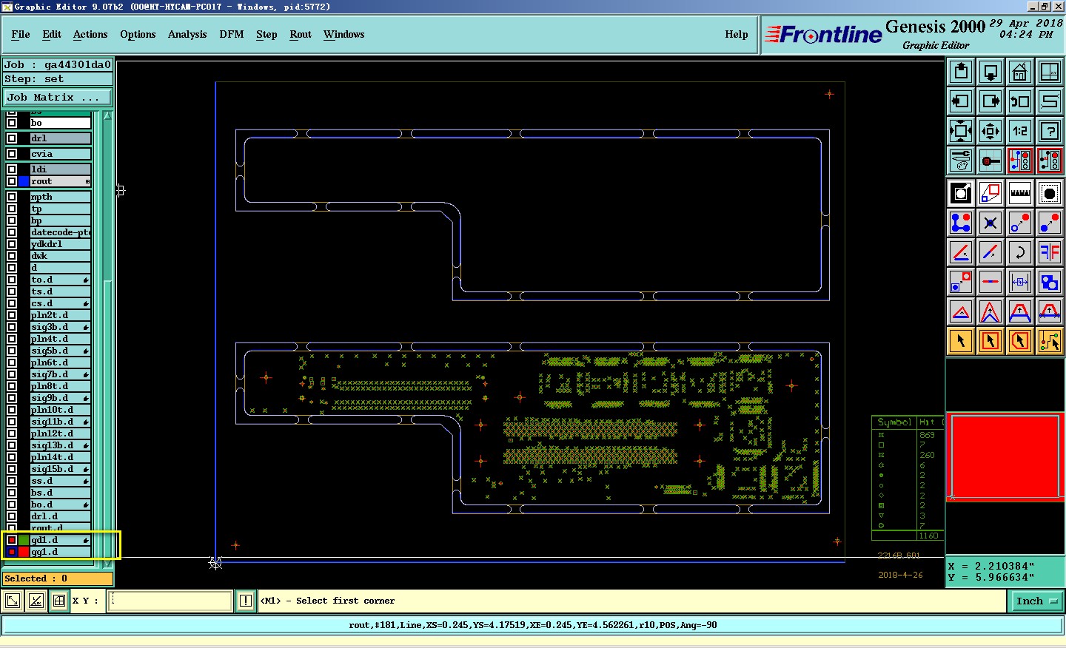The width and height of the screenshot is (1066, 648).
Task: Toggle display checkbox for sig3b.d layer
Action: pos(12,327)
